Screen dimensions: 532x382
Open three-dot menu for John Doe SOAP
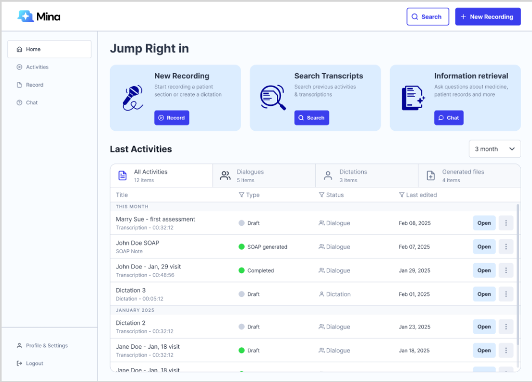coord(506,247)
